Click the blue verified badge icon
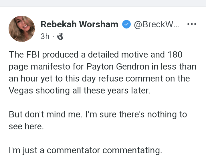The image size is (206, 159). (x=126, y=25)
